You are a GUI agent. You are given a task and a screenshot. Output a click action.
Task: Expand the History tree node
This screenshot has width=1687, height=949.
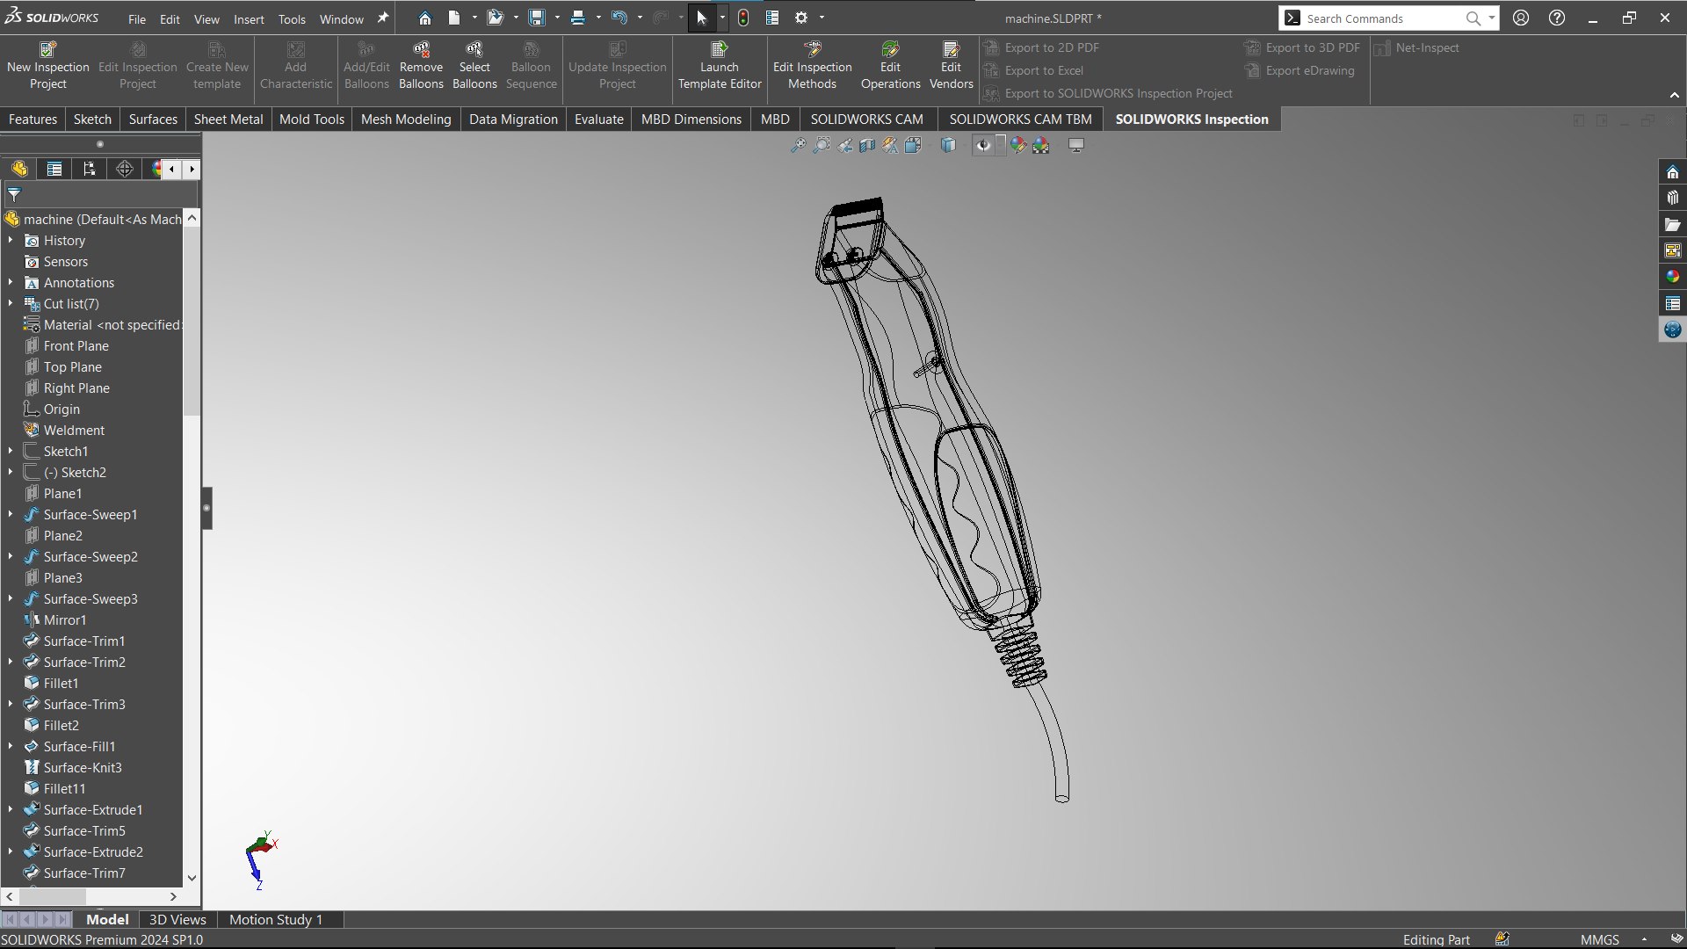(11, 240)
